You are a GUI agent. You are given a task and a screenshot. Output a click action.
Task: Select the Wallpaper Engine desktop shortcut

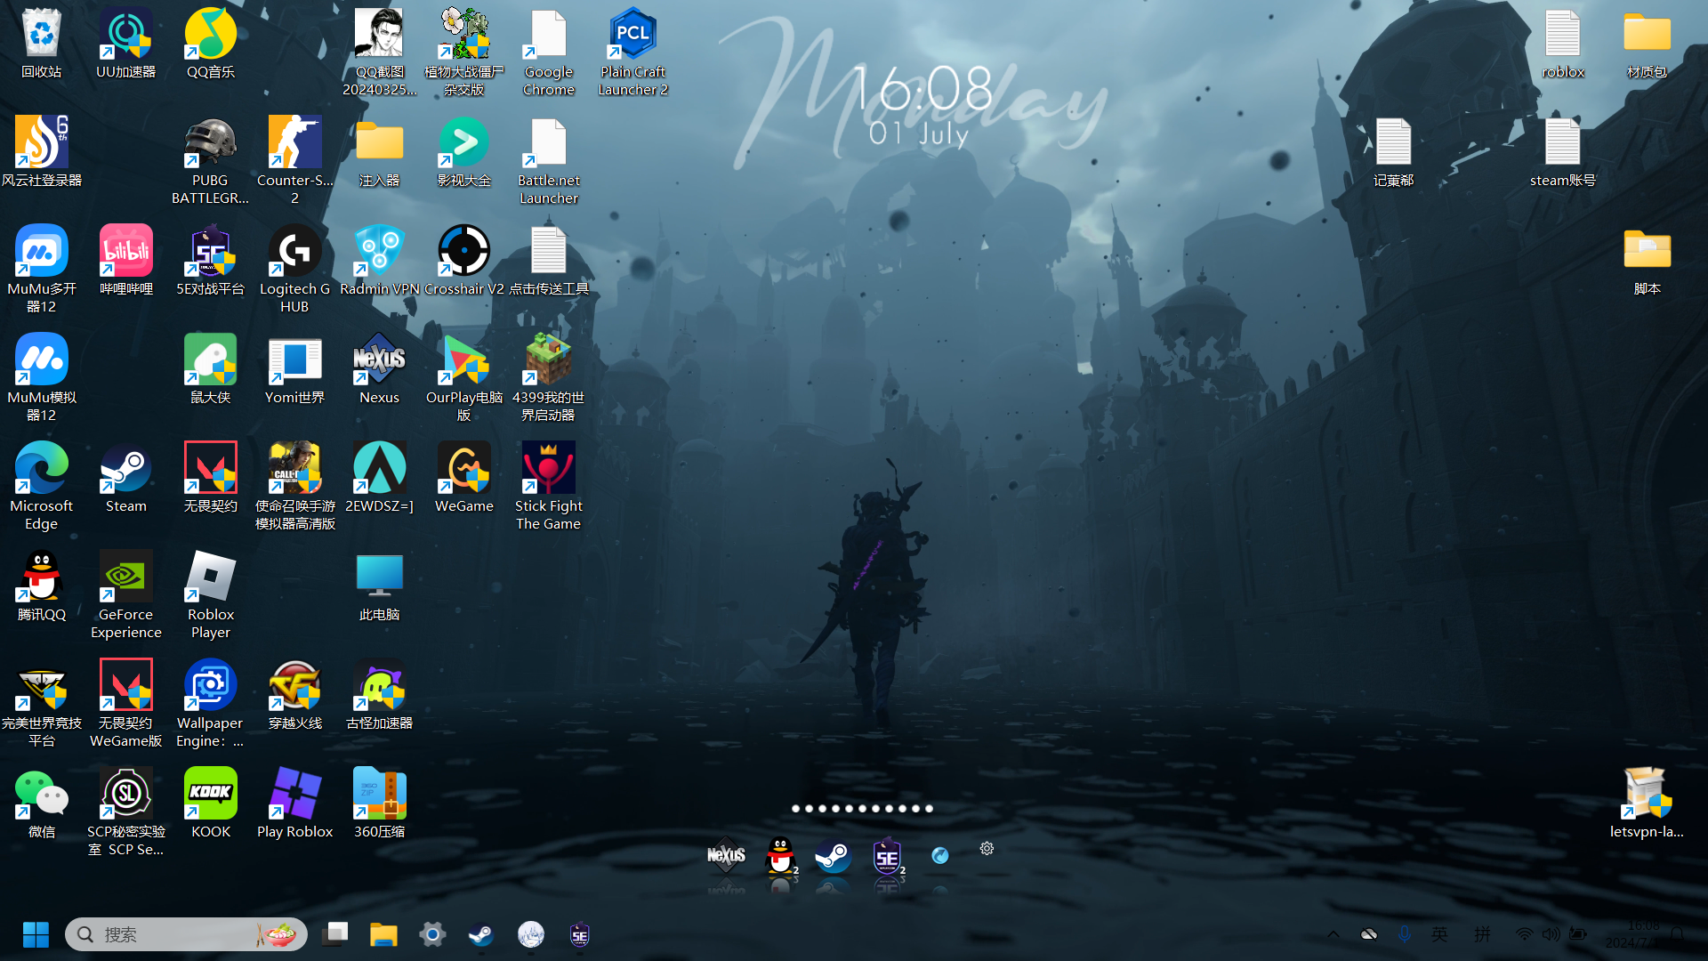click(211, 703)
